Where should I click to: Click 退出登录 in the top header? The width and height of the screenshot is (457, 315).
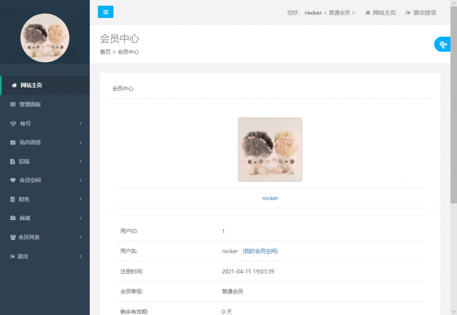(x=421, y=13)
